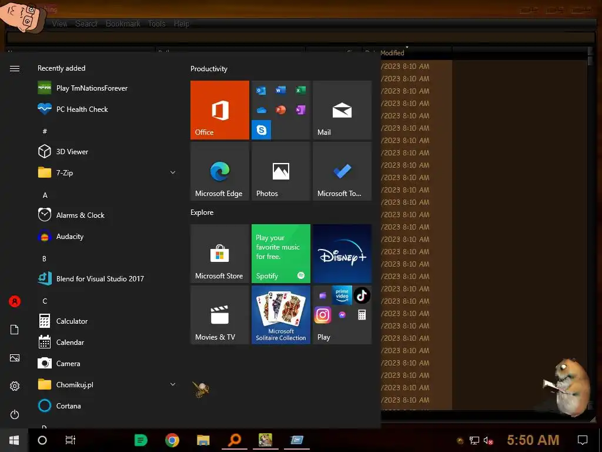Open the Search menu in the Everything window
This screenshot has width=602, height=452.
[86, 24]
